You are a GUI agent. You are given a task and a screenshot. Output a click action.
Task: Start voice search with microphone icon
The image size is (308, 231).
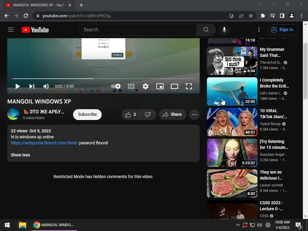point(224,30)
